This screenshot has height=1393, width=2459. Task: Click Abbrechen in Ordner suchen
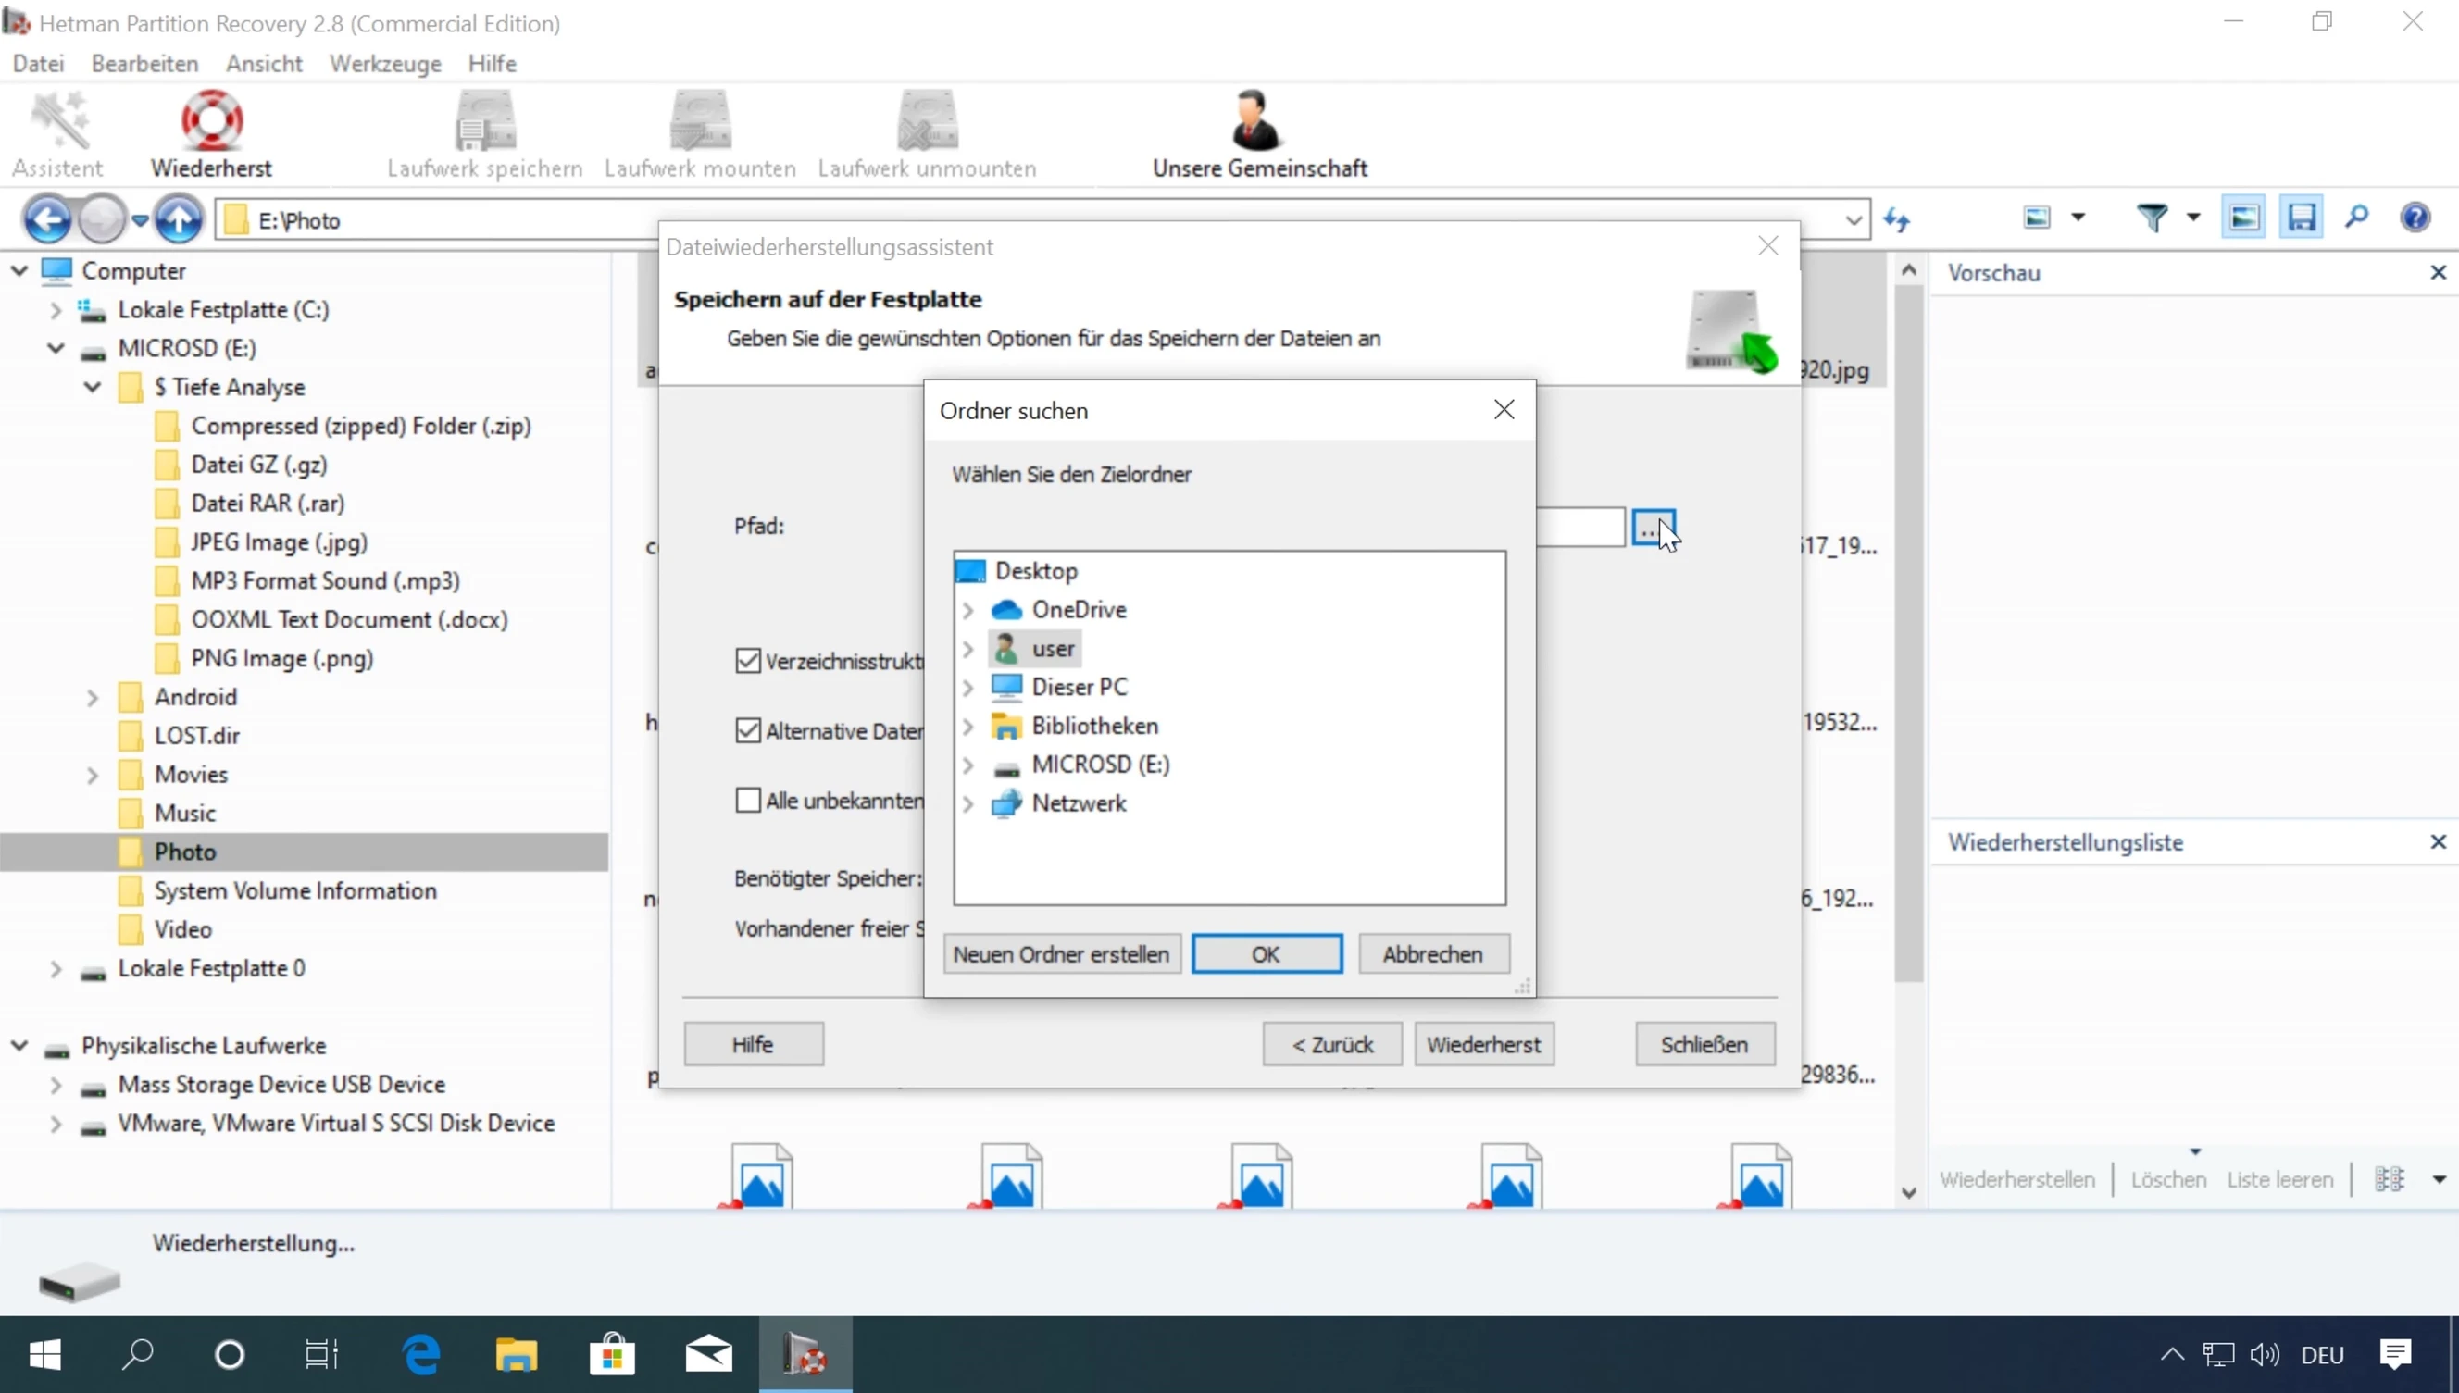(x=1432, y=954)
